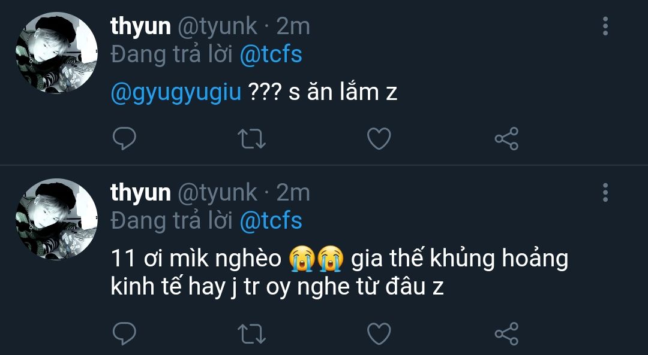Open thyun's profile from first tweet name
Screen dimensions: 648x355
140,26
